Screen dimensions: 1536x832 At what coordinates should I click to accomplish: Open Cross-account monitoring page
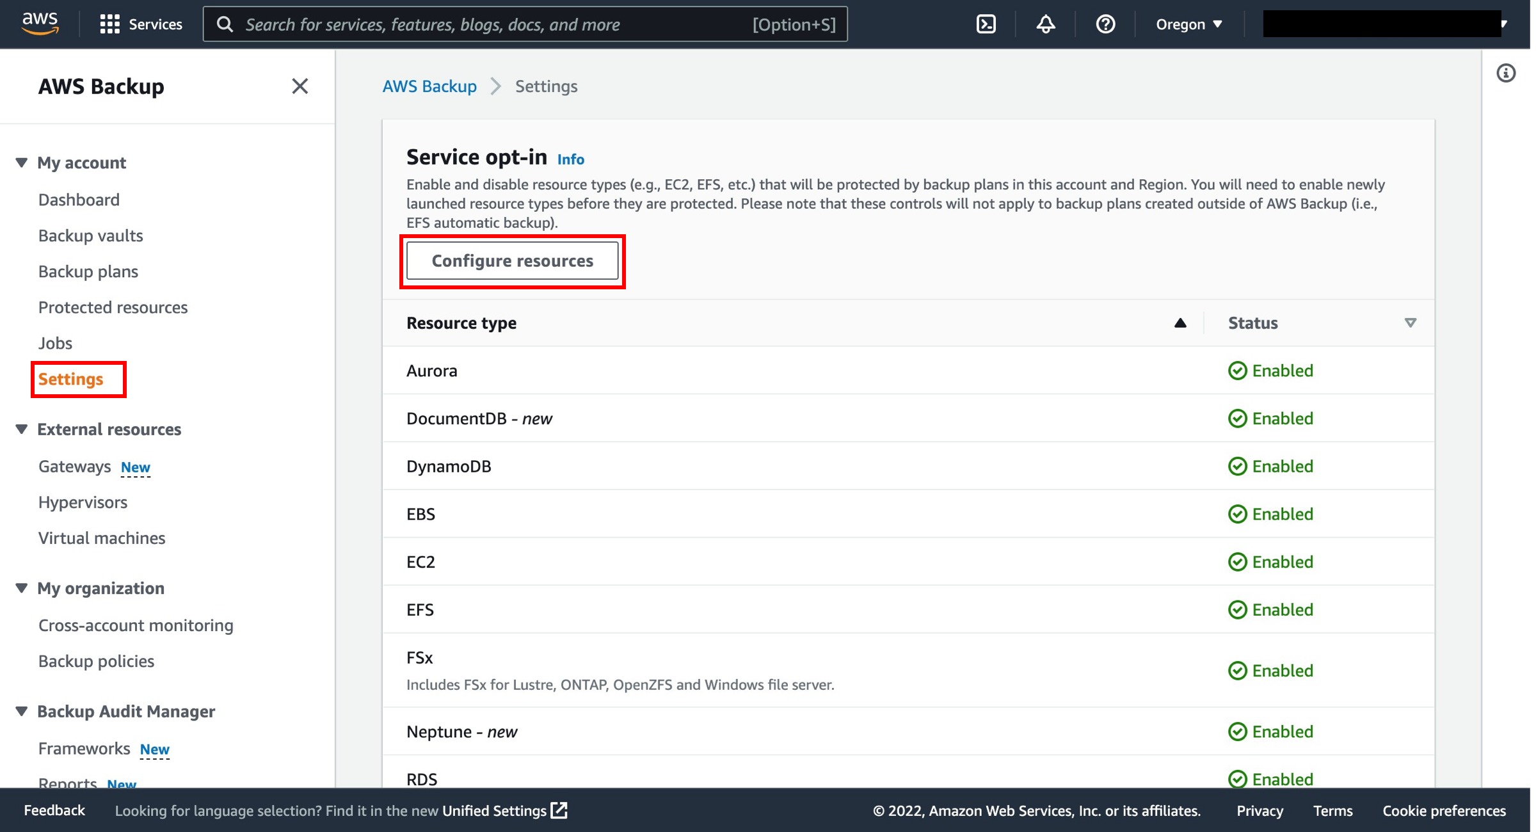[x=136, y=625]
